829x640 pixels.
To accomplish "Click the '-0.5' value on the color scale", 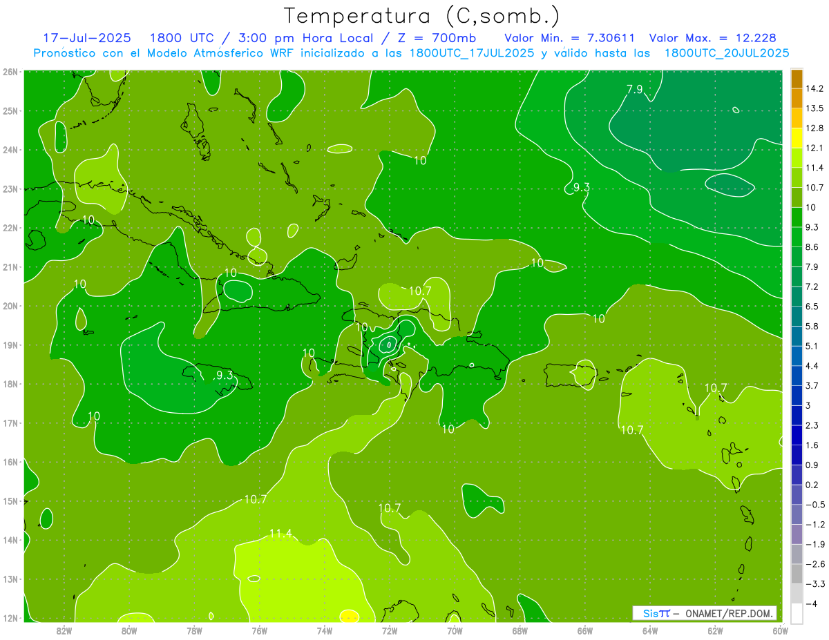I will (x=814, y=505).
